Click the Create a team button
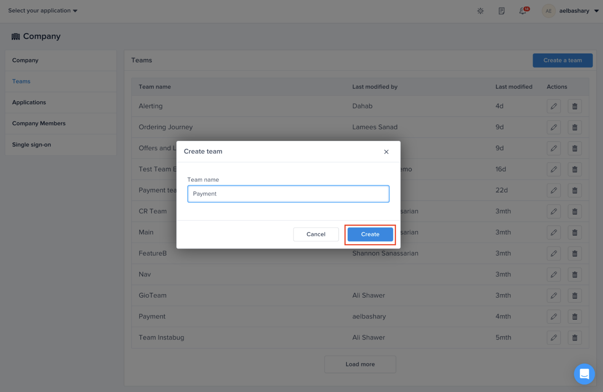The height and width of the screenshot is (392, 603). (562, 60)
